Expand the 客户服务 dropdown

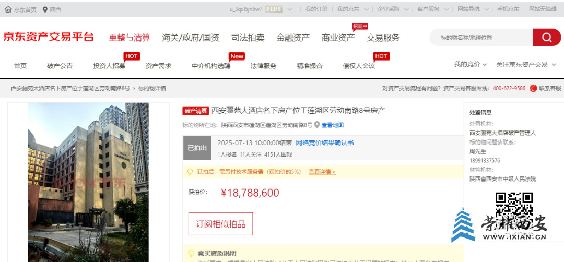point(446,9)
